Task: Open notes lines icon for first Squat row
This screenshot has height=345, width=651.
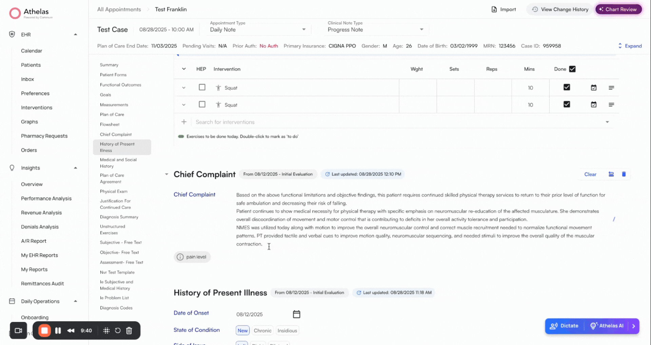Action: [x=611, y=88]
